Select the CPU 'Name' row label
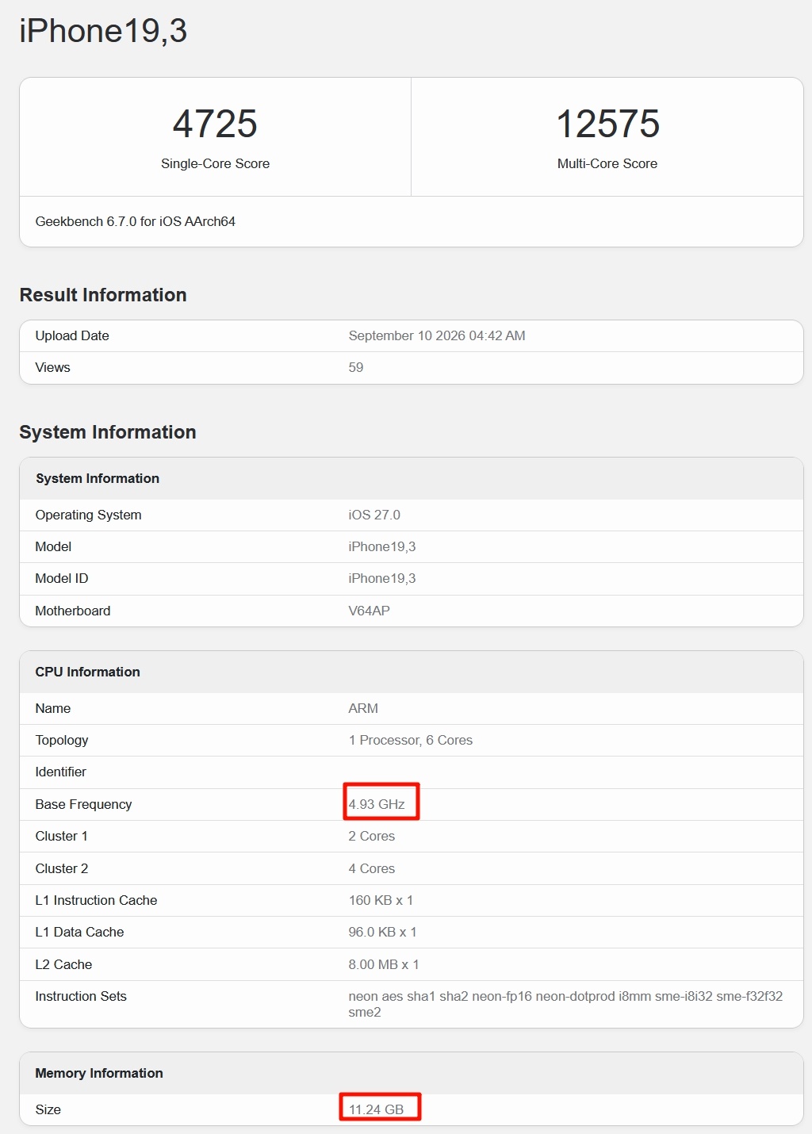Screen dimensions: 812x1134 click(53, 708)
